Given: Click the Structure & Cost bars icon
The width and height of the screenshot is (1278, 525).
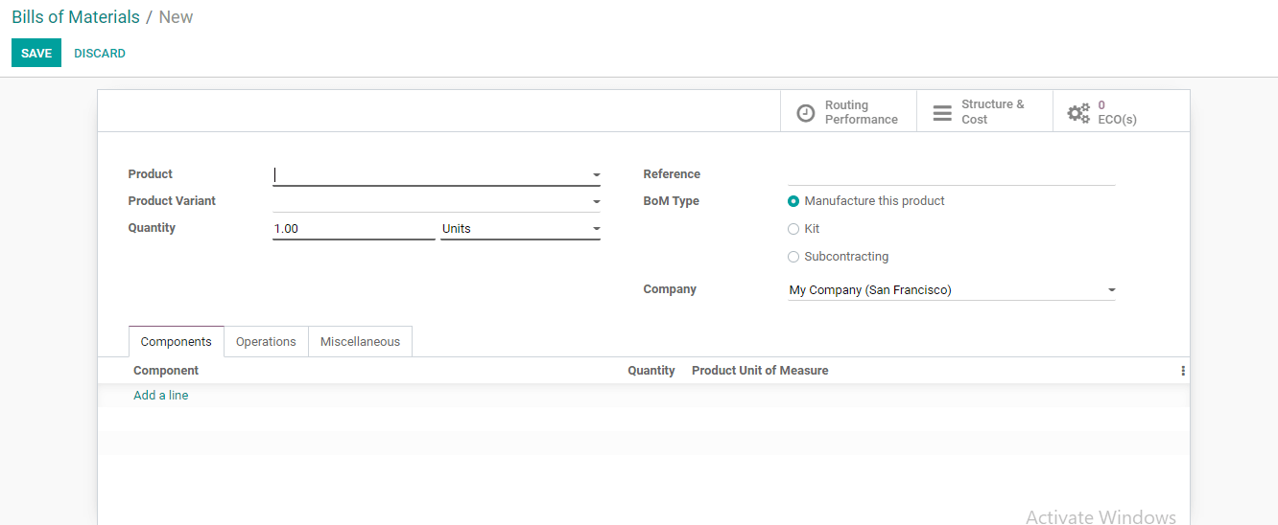Looking at the screenshot, I should click(x=942, y=113).
